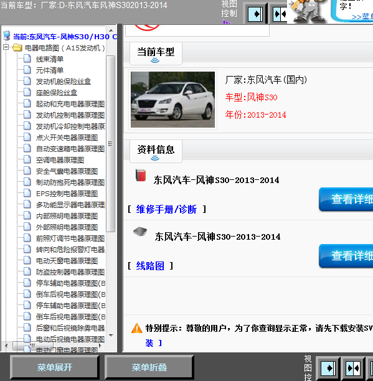Click the 菜单折叠 button
Image resolution: width=373 pixels, height=381 pixels.
pyautogui.click(x=149, y=367)
